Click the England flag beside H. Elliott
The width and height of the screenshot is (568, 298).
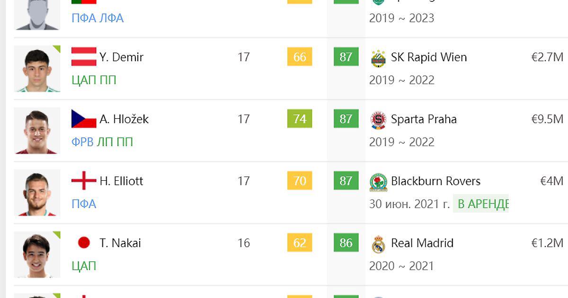click(x=84, y=181)
